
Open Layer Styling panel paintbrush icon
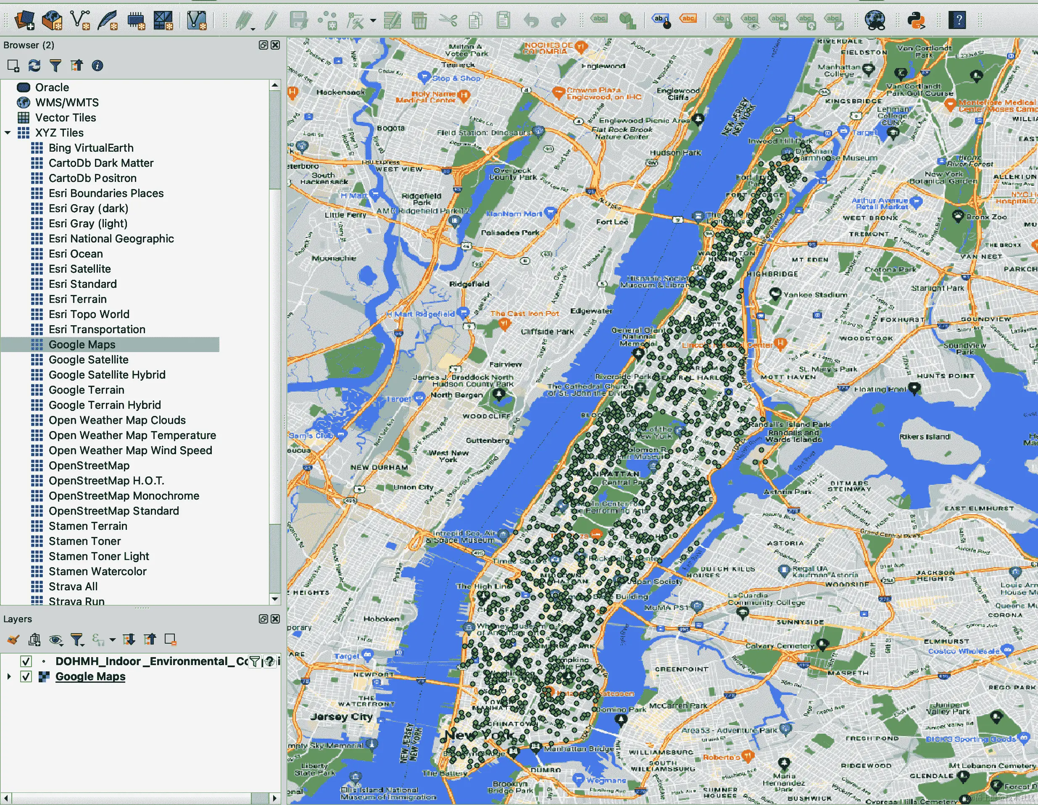(x=13, y=639)
